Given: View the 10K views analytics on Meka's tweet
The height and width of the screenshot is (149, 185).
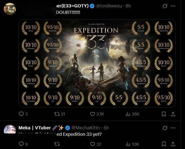Looking at the screenshot, I should pos(128,144).
